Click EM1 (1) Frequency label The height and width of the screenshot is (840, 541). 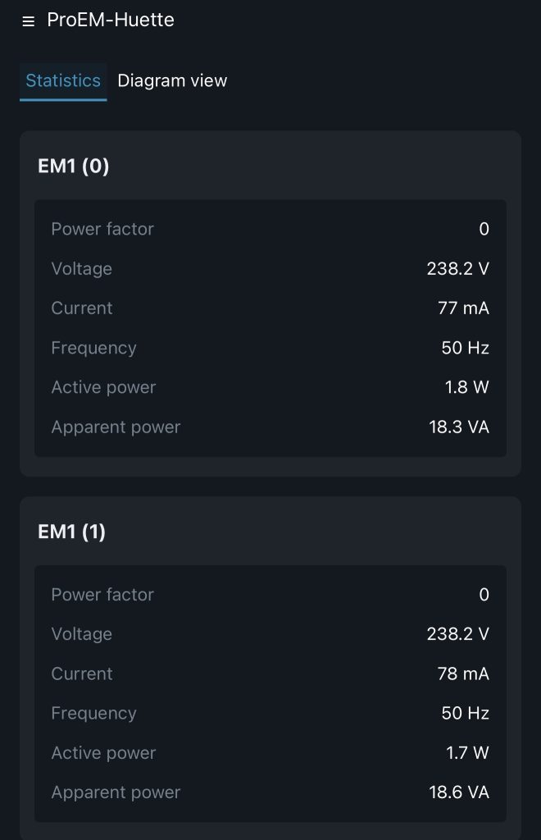[x=93, y=714]
